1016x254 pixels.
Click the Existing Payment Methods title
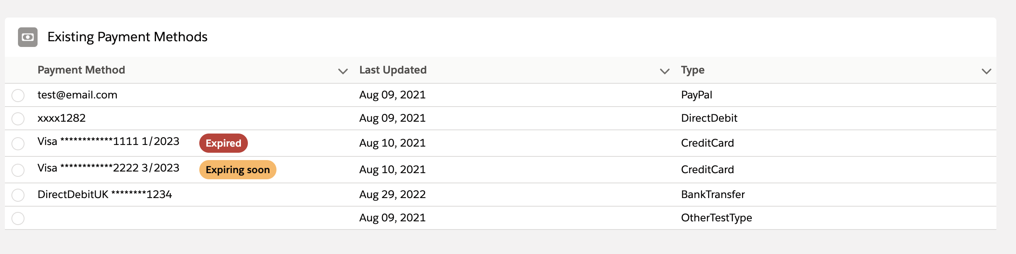click(127, 37)
